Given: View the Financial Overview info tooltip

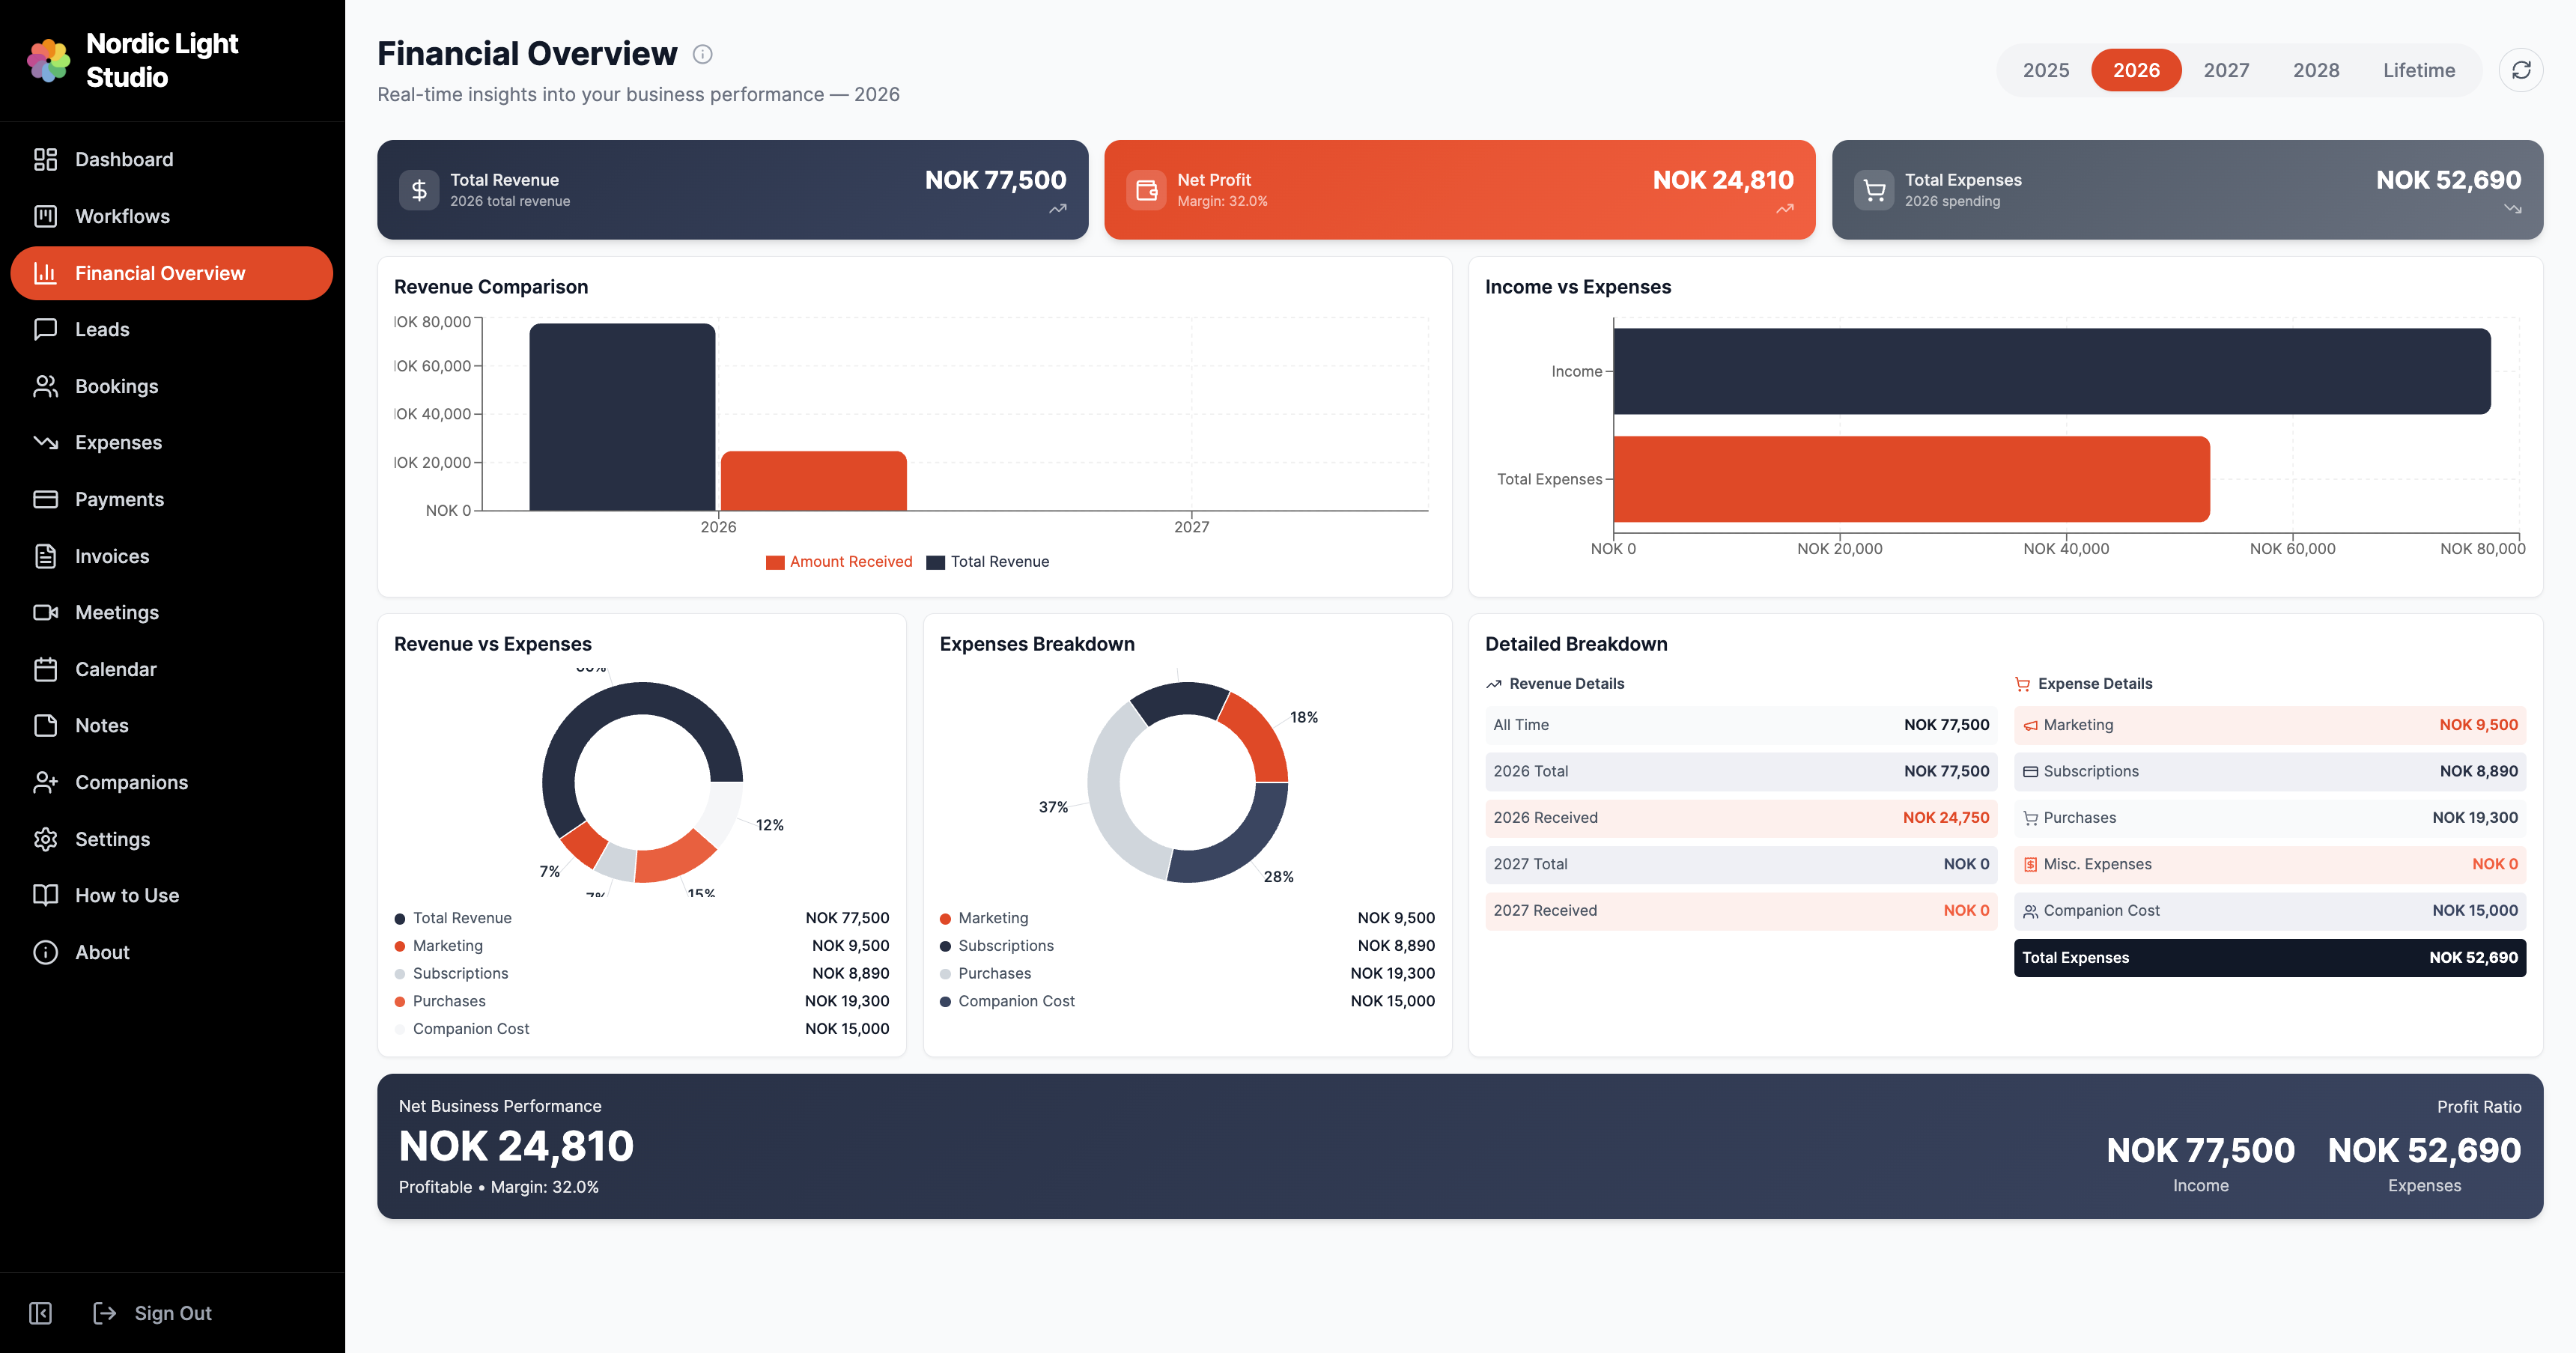Looking at the screenshot, I should tap(702, 53).
